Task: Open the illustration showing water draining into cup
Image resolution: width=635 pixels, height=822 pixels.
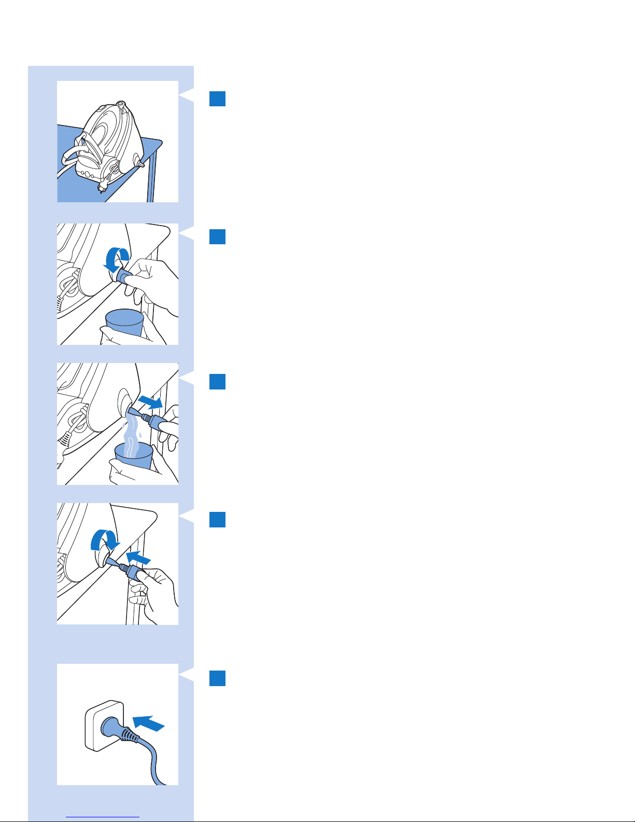Action: point(118,424)
